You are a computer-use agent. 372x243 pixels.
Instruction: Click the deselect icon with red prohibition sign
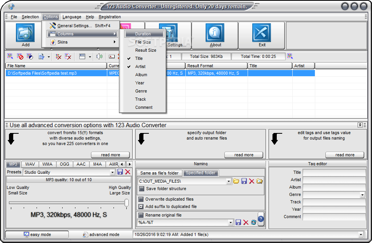[x=20, y=56]
